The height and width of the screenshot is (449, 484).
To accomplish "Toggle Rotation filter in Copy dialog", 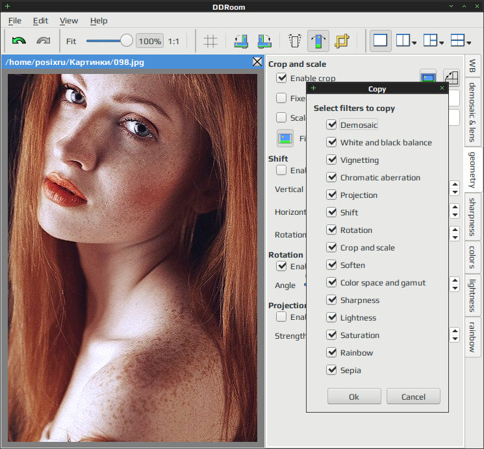I will point(331,230).
